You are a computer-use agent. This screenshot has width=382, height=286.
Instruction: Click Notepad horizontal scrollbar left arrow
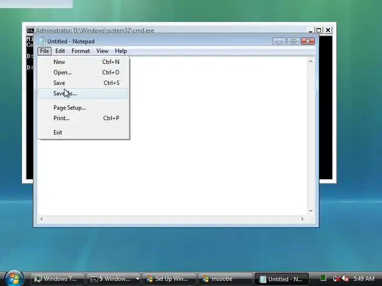pos(42,219)
